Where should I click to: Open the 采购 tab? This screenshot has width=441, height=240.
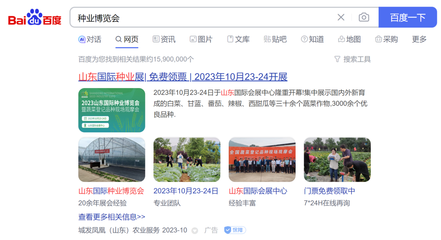(386, 39)
